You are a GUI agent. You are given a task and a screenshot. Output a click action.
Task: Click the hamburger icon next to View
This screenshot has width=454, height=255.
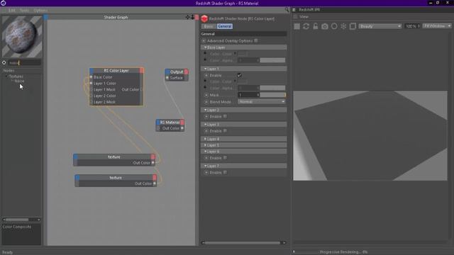point(296,17)
